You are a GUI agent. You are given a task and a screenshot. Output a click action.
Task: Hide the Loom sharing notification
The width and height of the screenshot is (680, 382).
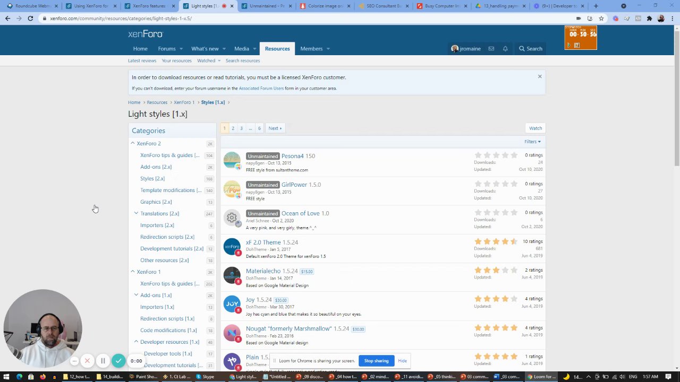(402, 361)
